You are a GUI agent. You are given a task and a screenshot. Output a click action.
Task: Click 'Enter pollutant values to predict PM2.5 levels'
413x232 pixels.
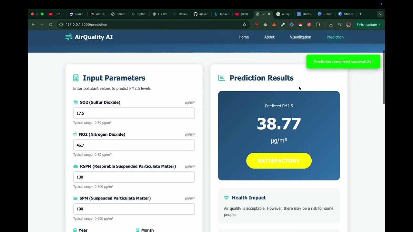coord(112,88)
